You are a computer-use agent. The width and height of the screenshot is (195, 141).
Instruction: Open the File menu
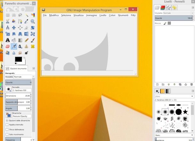coord(45,15)
